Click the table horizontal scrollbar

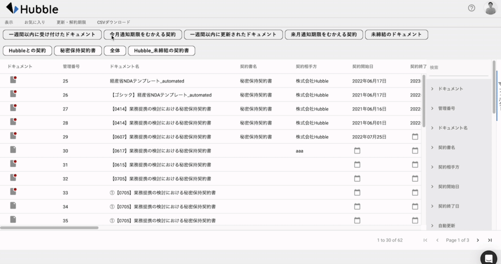coord(50,227)
